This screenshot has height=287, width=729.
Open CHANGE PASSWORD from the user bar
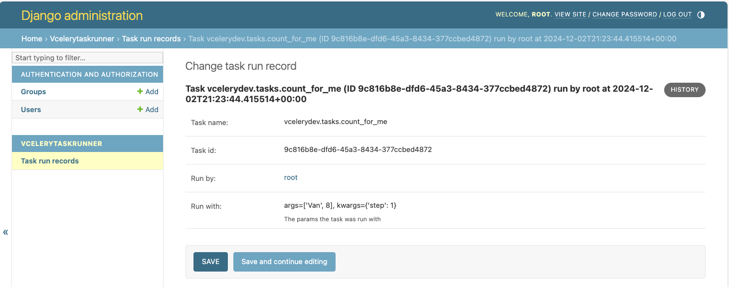coord(624,14)
